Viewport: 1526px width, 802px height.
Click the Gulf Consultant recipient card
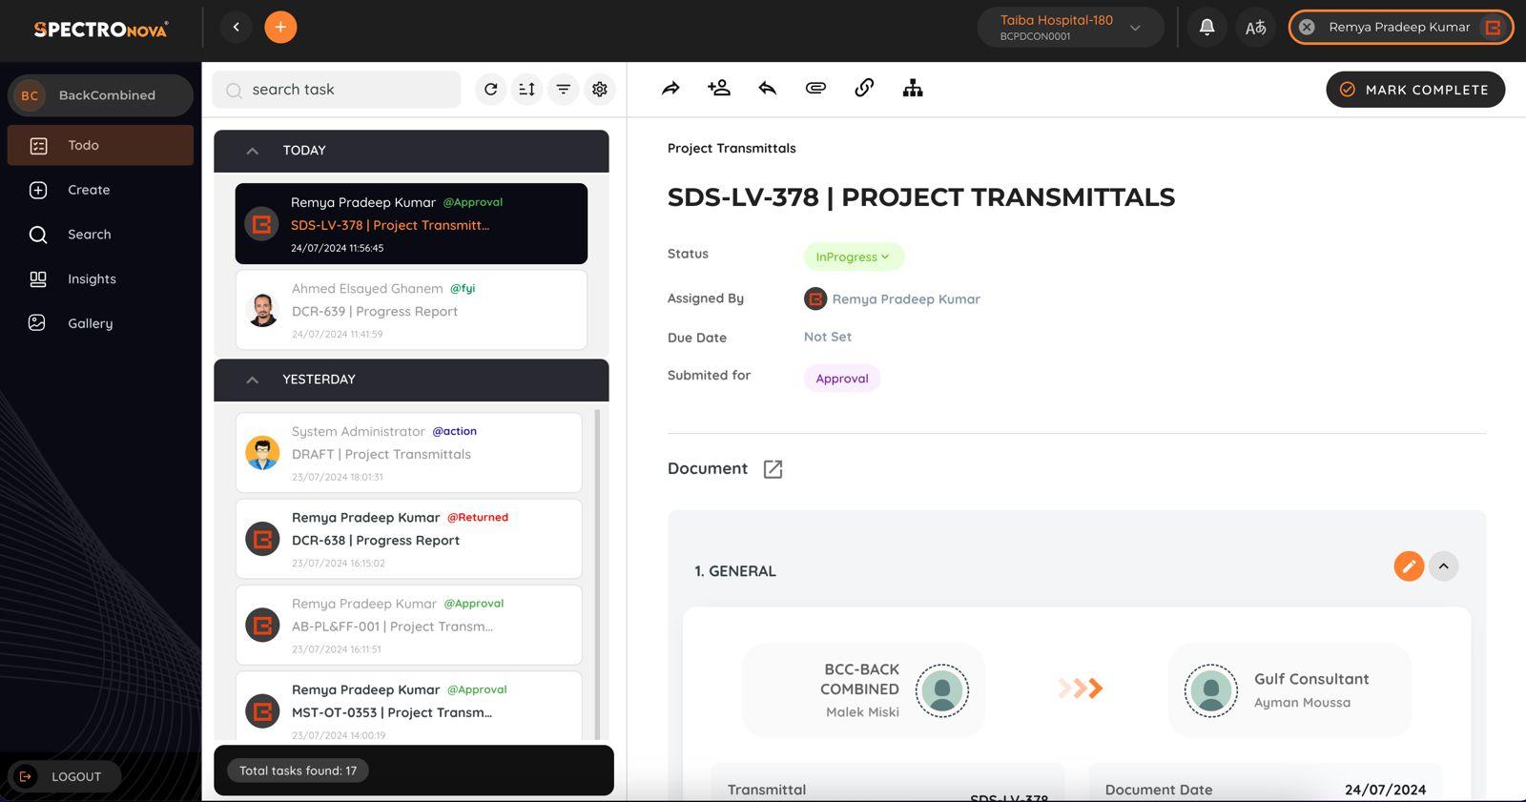(1289, 690)
